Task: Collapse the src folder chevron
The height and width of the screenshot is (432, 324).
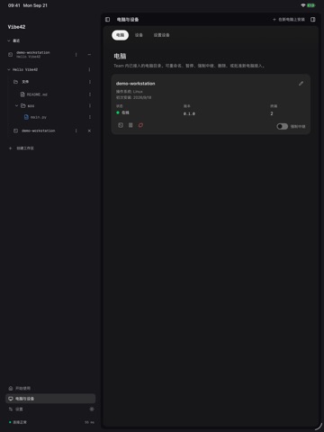Action: tap(16, 105)
